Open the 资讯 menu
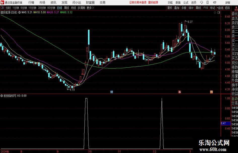The width and height of the screenshot is (238, 153). [x=53, y=3]
